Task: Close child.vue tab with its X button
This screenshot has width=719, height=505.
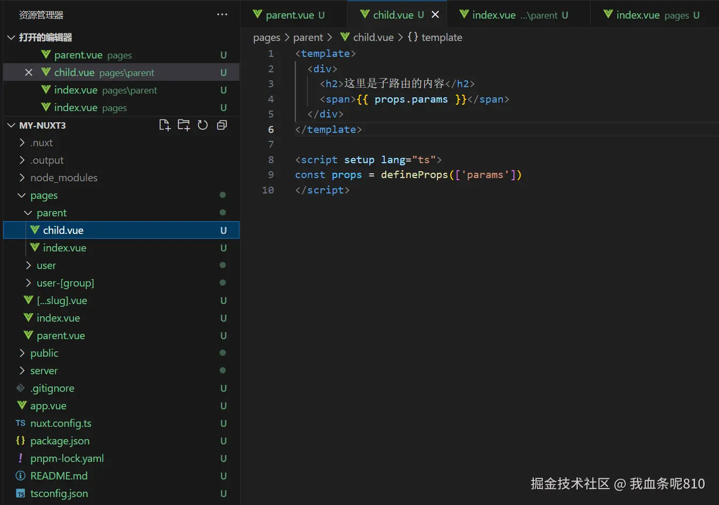Action: pyautogui.click(x=435, y=15)
